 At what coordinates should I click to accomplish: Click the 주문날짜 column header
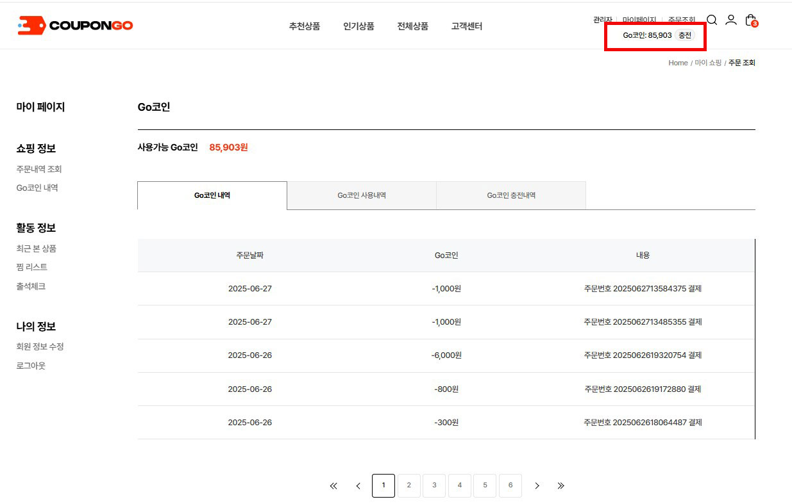point(250,255)
